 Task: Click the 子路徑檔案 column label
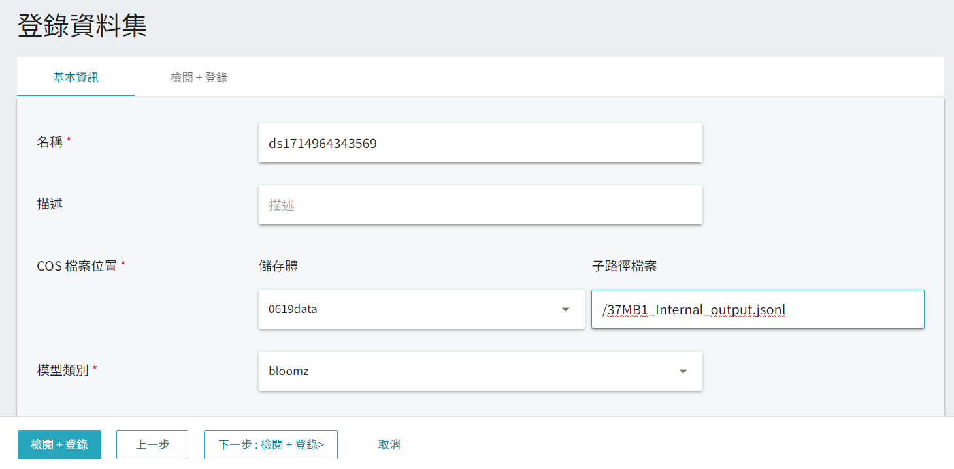pyautogui.click(x=625, y=265)
